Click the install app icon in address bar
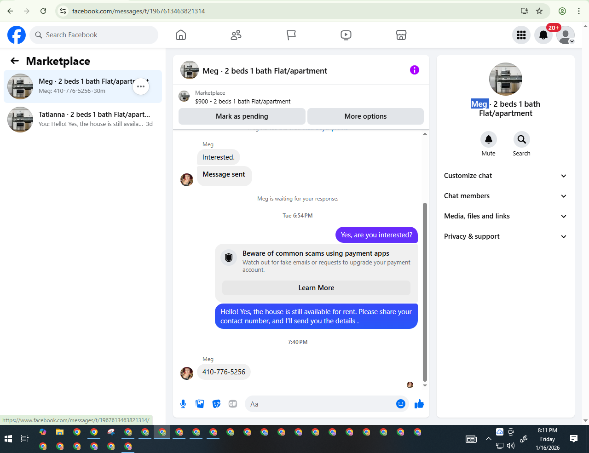The image size is (589, 453). [x=524, y=11]
